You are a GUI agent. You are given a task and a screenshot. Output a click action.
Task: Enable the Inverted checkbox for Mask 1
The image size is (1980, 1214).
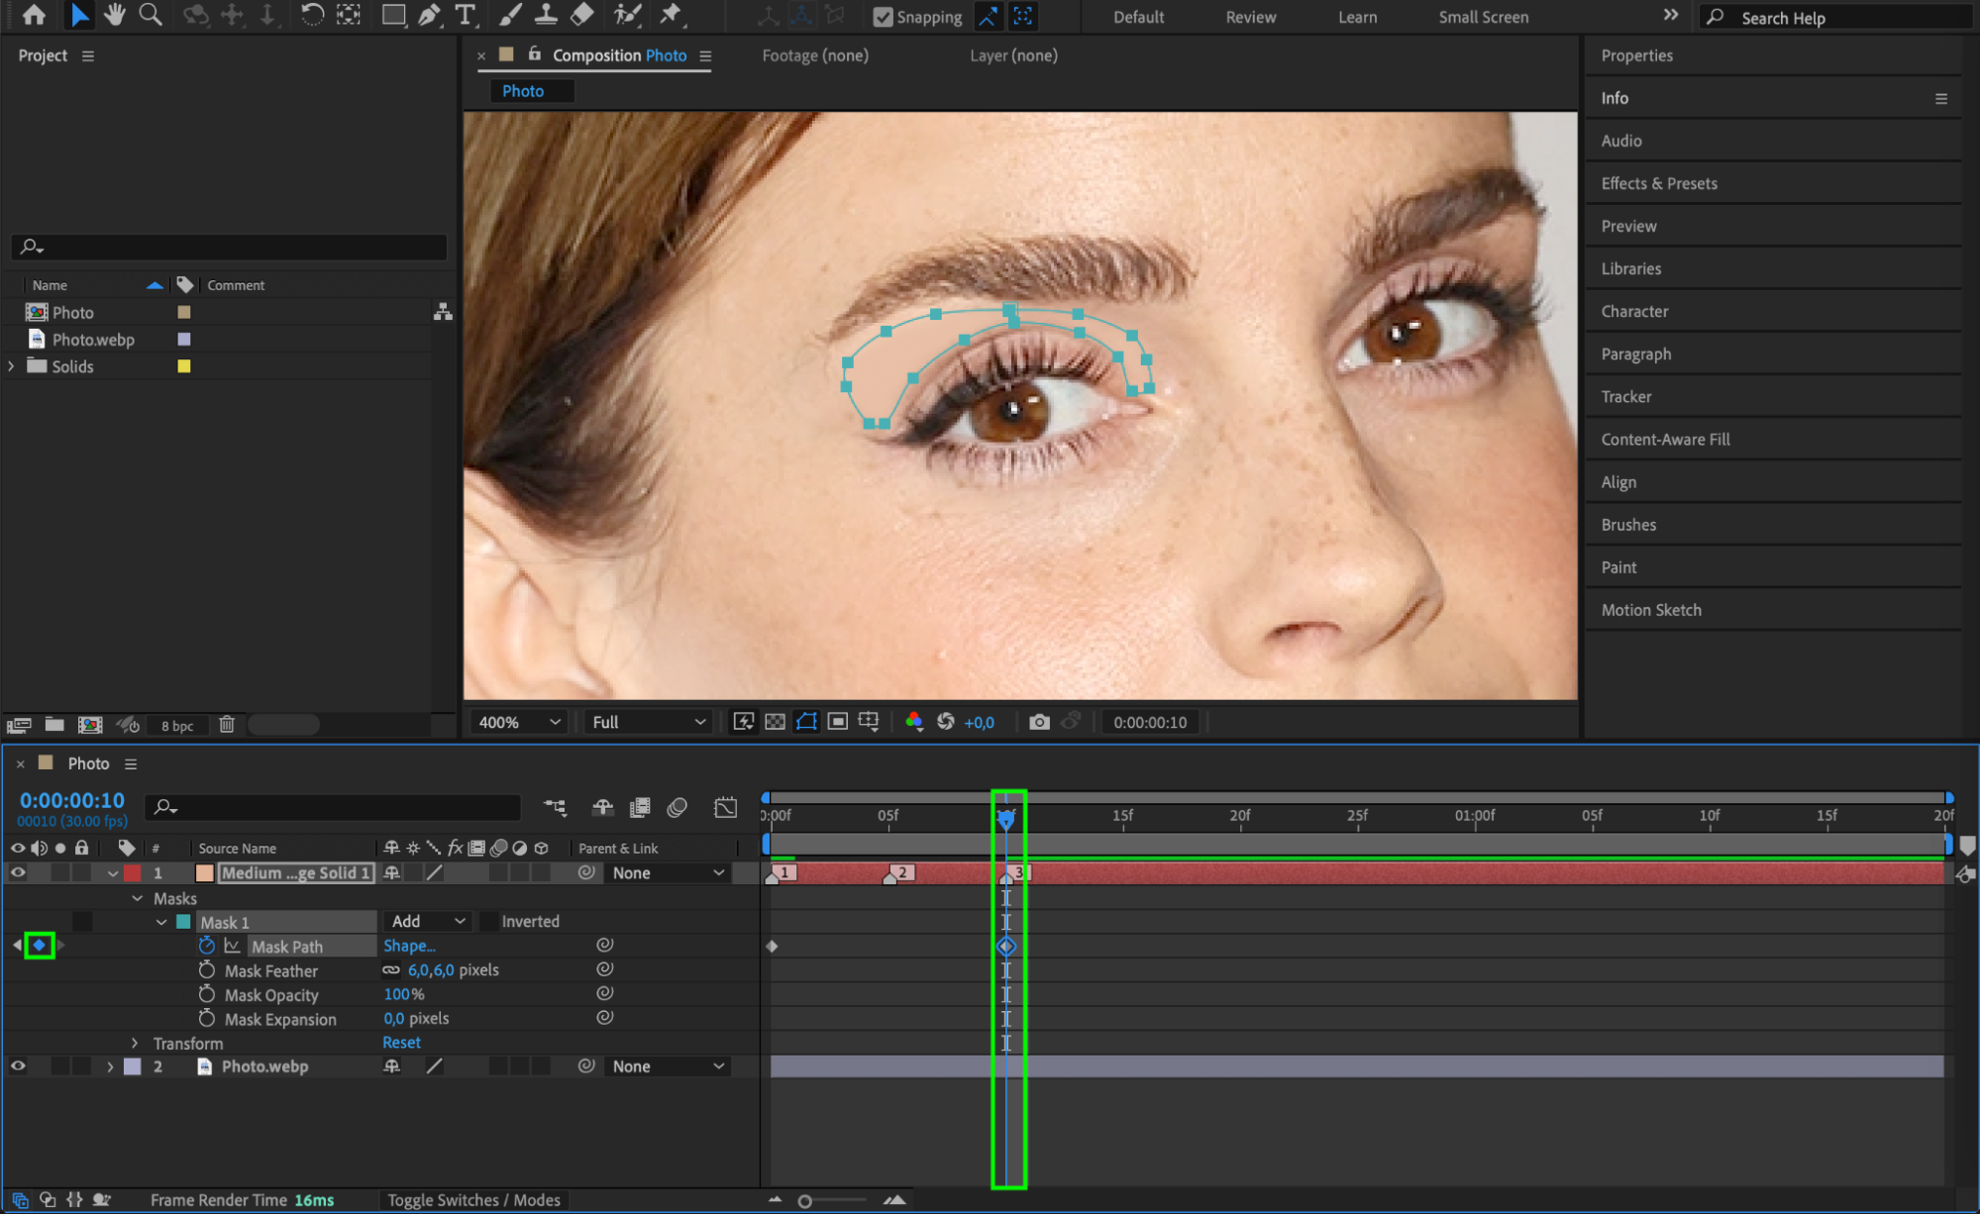point(489,921)
